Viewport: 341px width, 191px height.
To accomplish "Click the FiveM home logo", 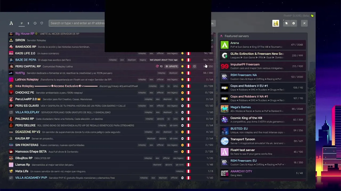I will [11, 23].
